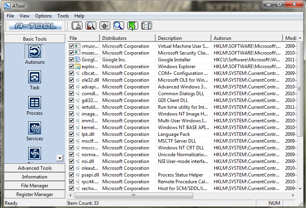
Task: Uncheck the Google Installer autorun entry
Action: tap(71, 60)
